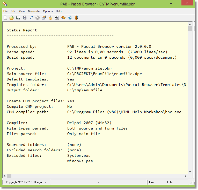Print the report with the printer icon

pos(25,18)
